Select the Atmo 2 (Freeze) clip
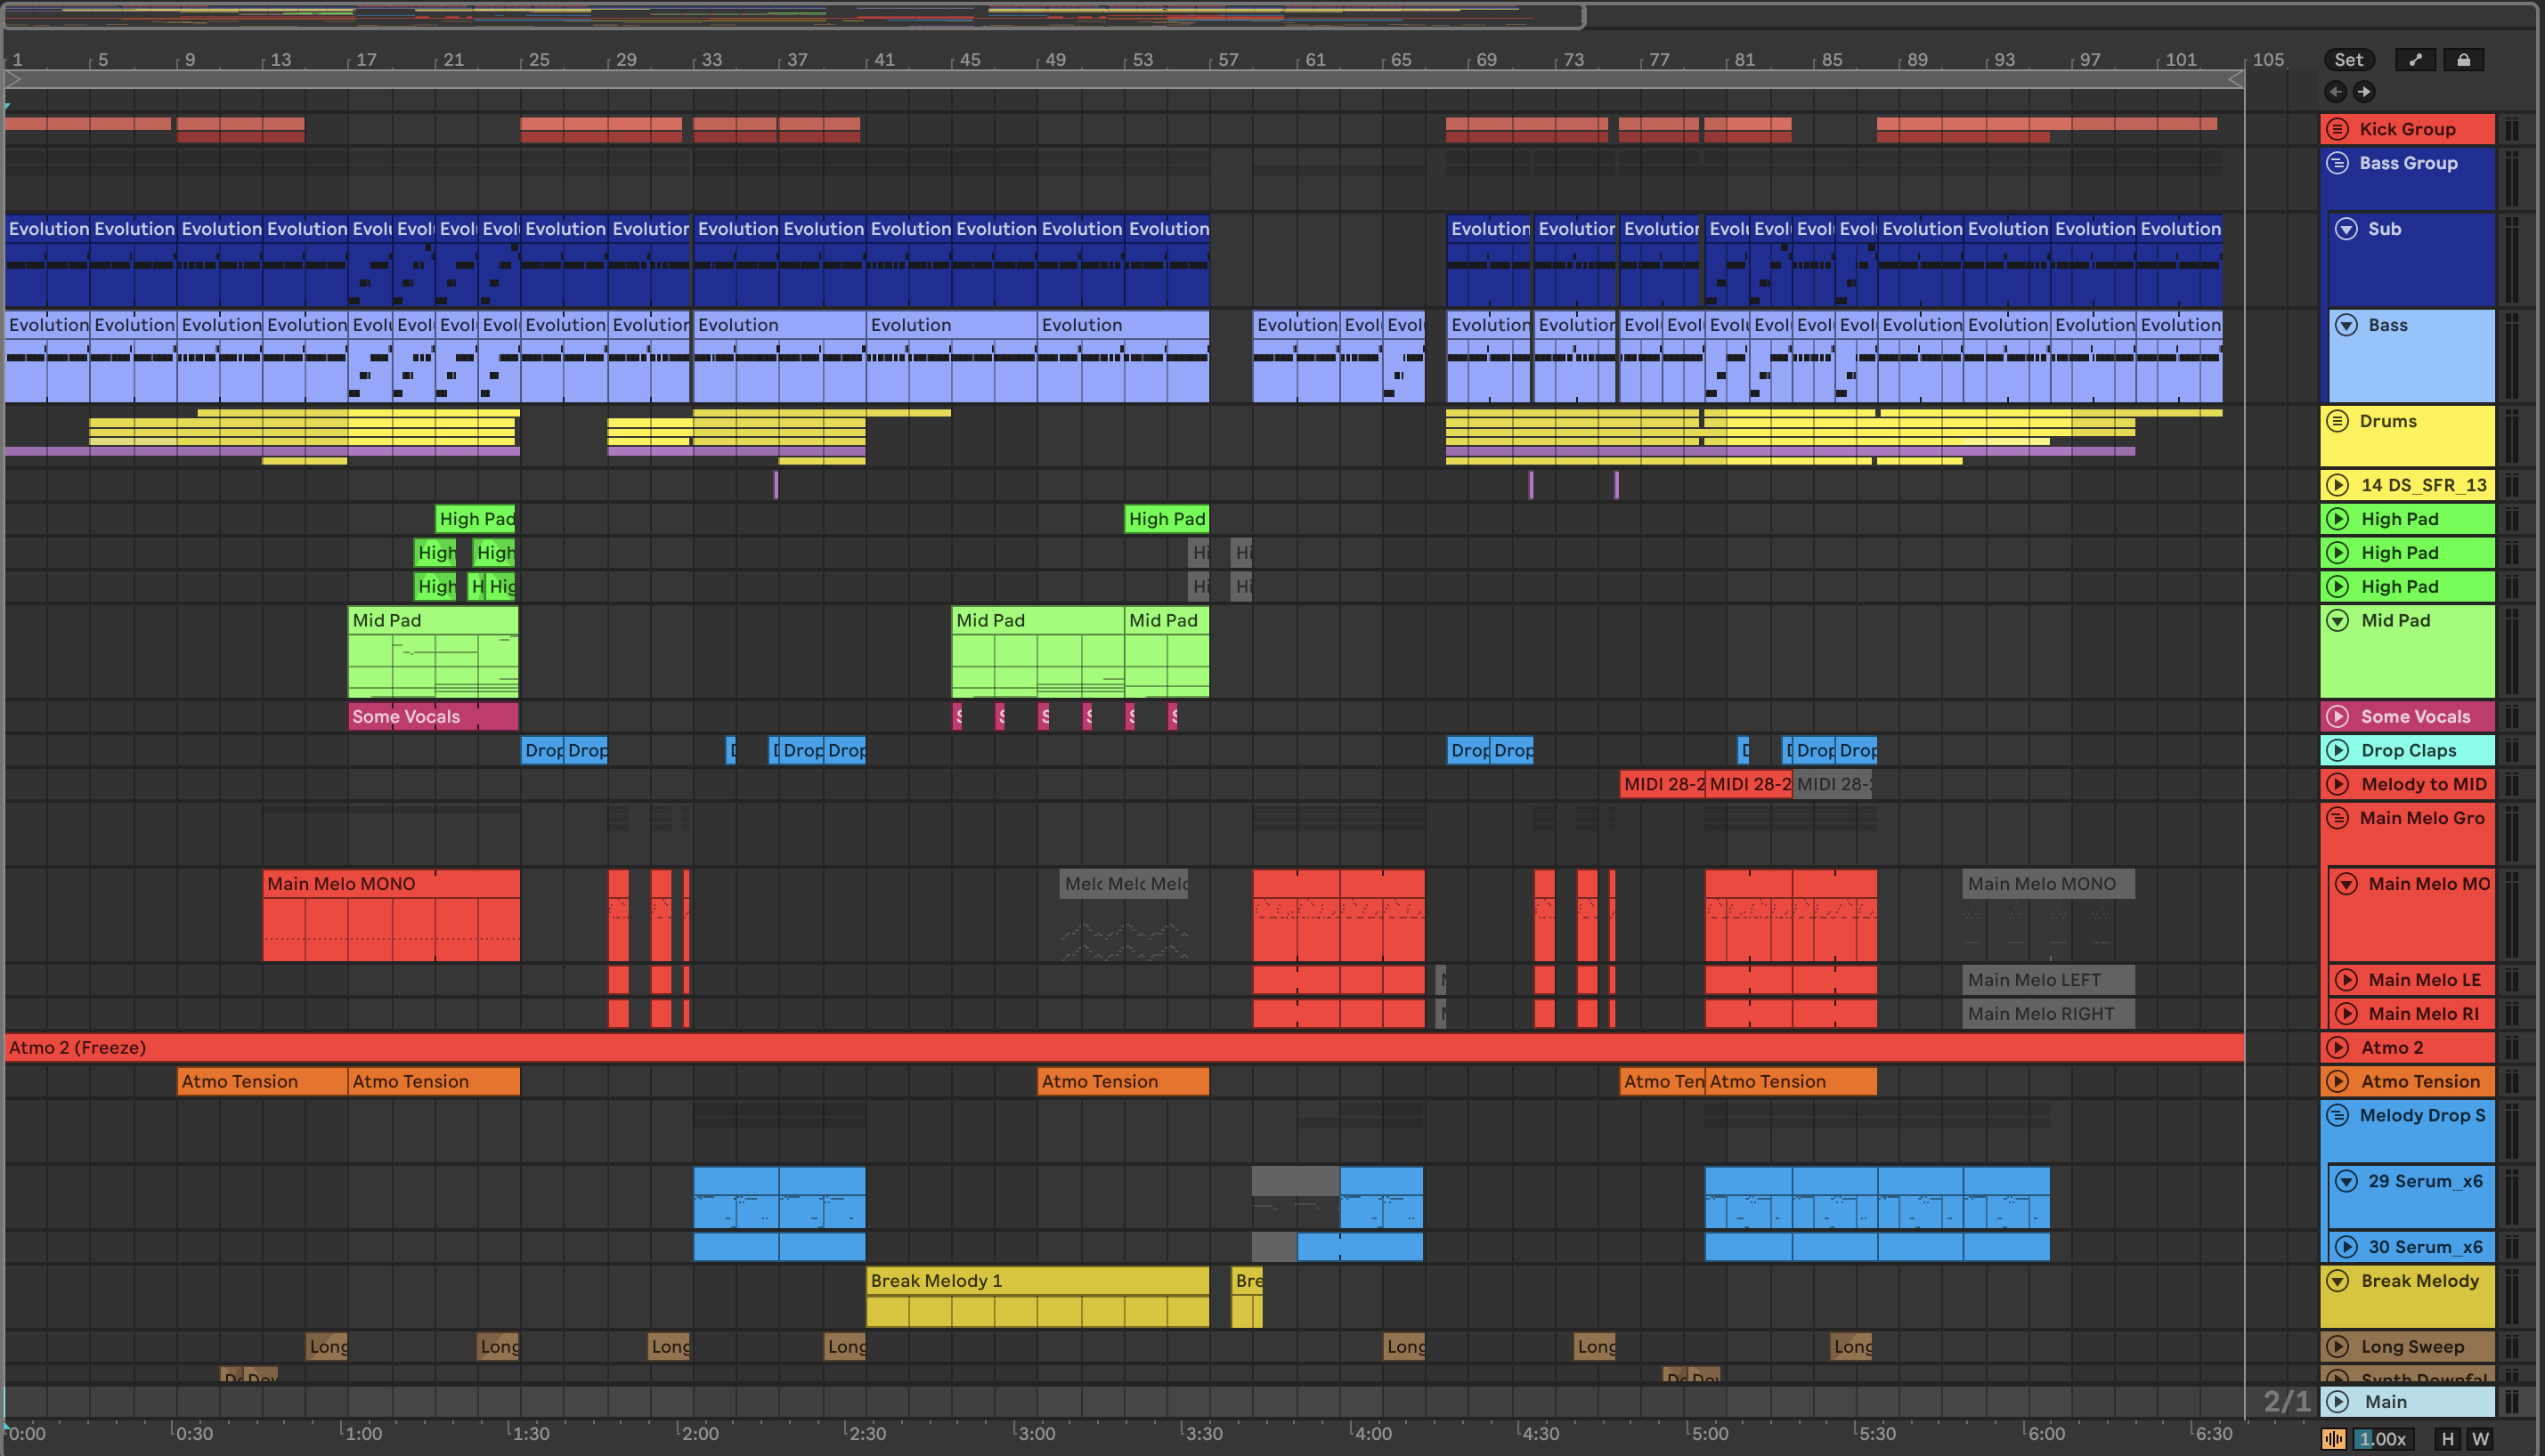The height and width of the screenshot is (1456, 2545). point(1101,1048)
